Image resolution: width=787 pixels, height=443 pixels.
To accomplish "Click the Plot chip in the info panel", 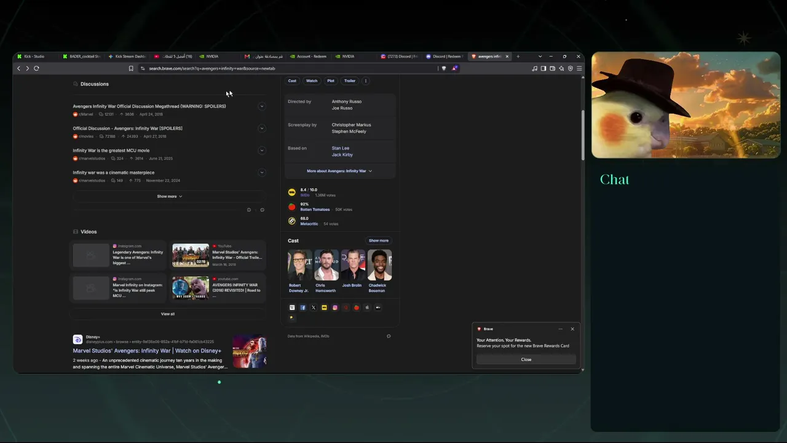I will (x=331, y=81).
